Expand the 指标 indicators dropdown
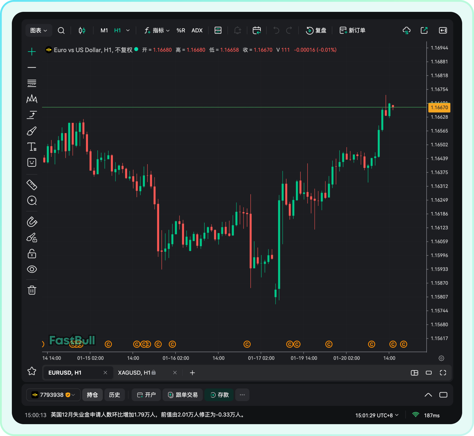Viewport: 474px width, 436px height. [157, 31]
